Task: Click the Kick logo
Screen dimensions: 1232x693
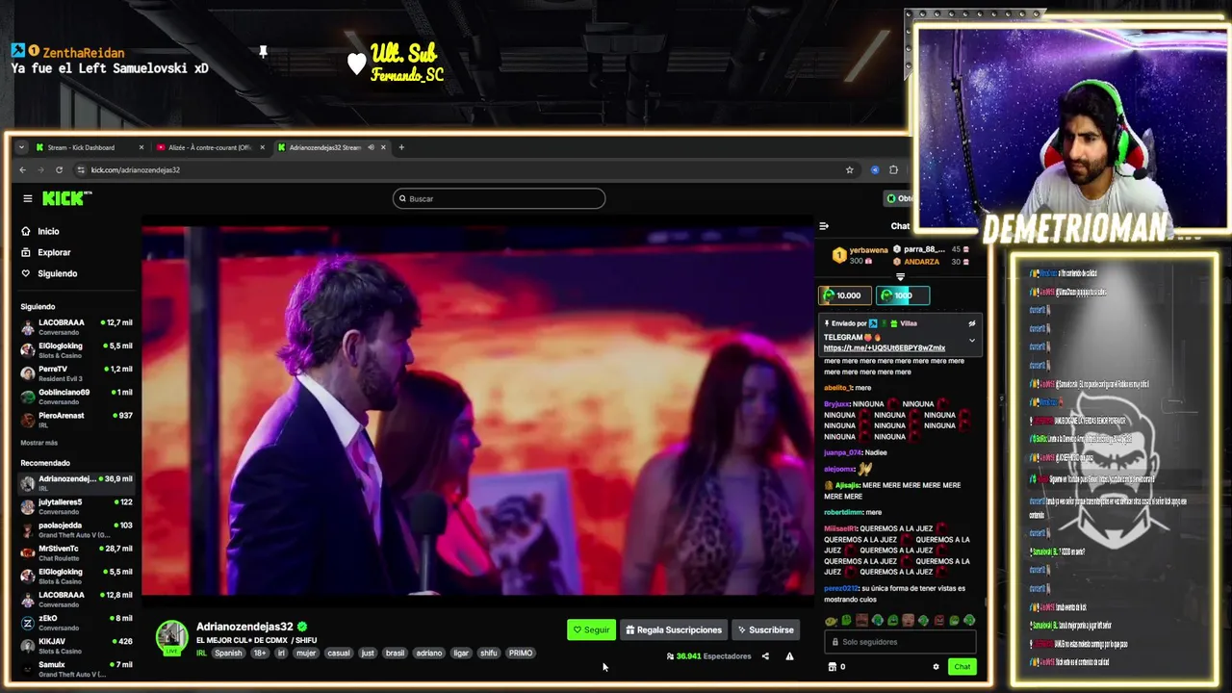Action: [66, 198]
